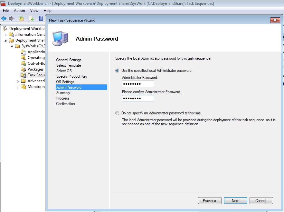Click the Deployment Workbench root node icon

[5, 28]
